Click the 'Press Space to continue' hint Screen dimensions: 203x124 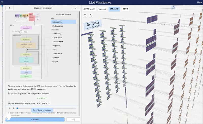[42, 110]
